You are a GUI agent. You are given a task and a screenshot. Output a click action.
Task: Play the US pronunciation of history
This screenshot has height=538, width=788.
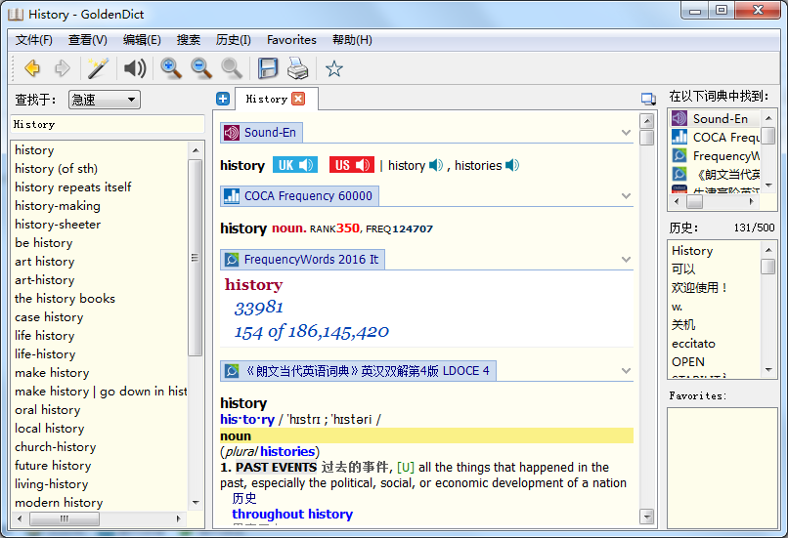[x=352, y=165]
